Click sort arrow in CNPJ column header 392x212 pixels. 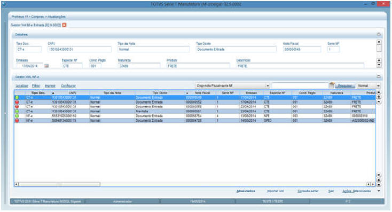(x=53, y=93)
